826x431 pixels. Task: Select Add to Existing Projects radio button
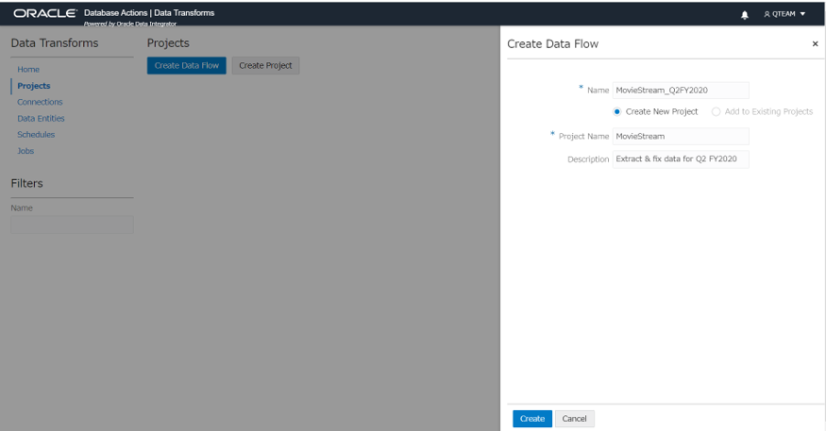[x=716, y=111]
